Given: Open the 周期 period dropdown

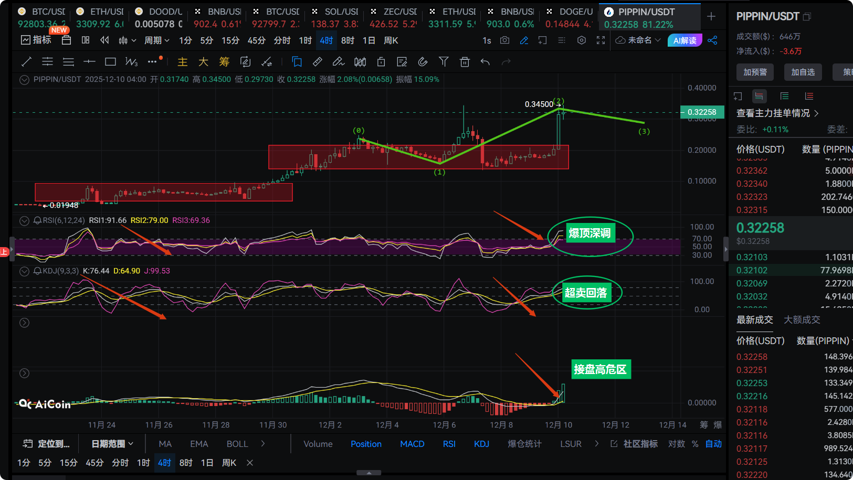Looking at the screenshot, I should 157,40.
